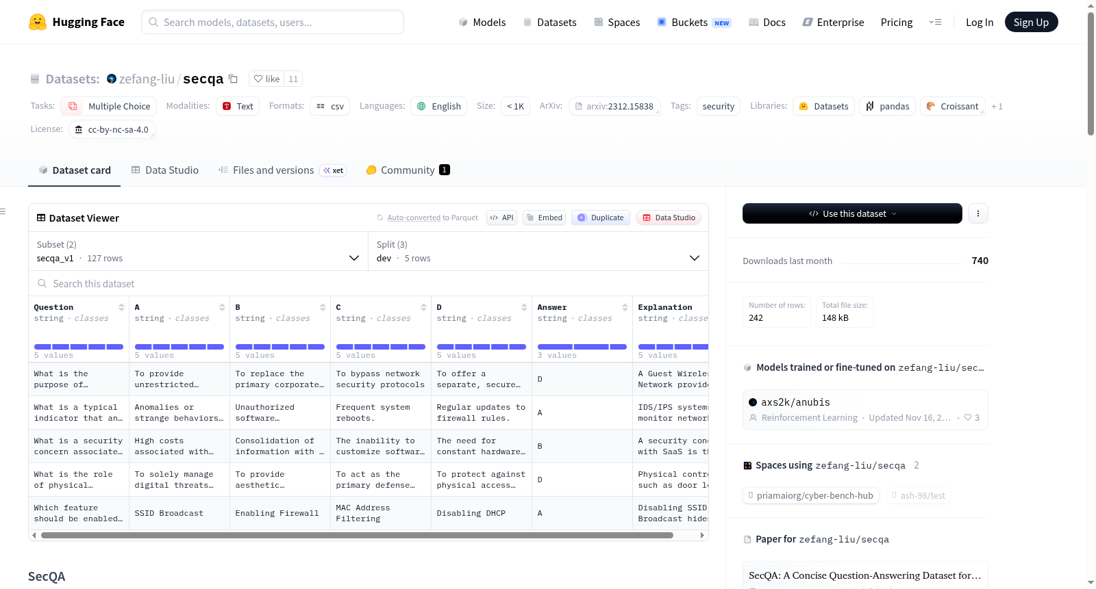The image size is (1096, 589).
Task: Open the cc-by-nc-sa-4.0 license tag
Action: 112,129
